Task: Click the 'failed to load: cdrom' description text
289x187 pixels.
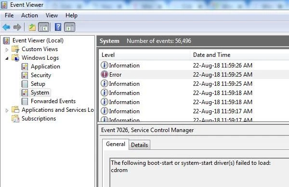Action: [191, 166]
